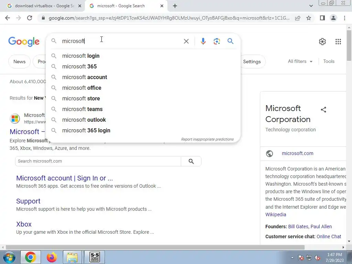Screen dimensions: 352x264
Task: Submit search with blue magnifier icon
Action: coord(230,41)
